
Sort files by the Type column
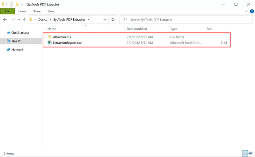pos(173,29)
